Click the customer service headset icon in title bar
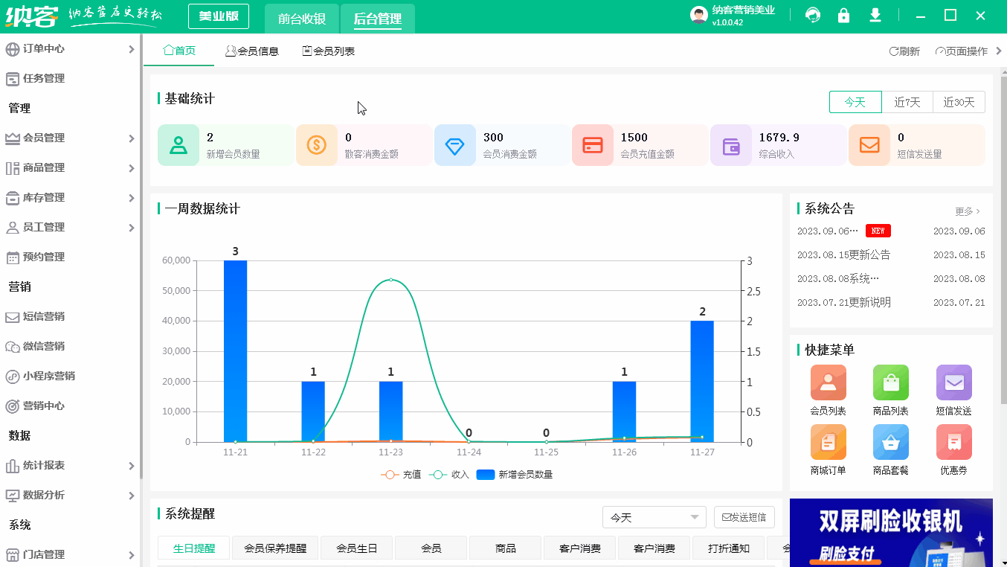Viewport: 1007px width, 567px height. (812, 15)
